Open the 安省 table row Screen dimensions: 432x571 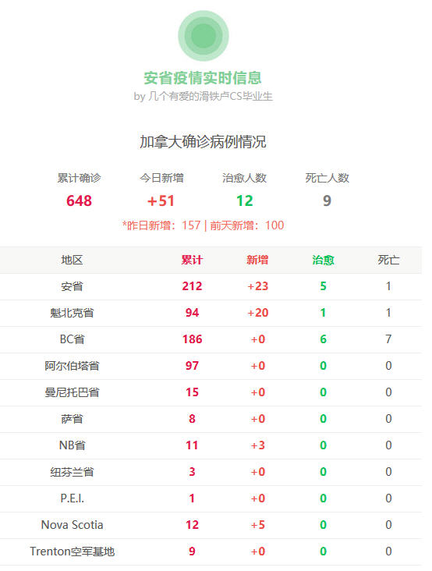[211, 286]
